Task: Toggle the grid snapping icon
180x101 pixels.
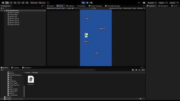Action: click(48, 3)
